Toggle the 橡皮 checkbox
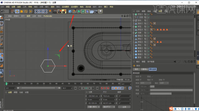This screenshot has width=199, height=111. (x=152, y=80)
